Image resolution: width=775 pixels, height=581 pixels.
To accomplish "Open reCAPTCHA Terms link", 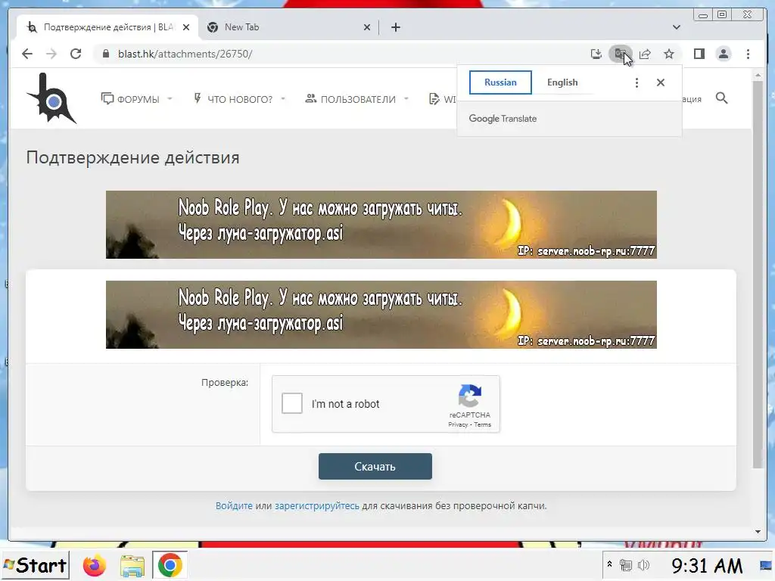I will (482, 424).
